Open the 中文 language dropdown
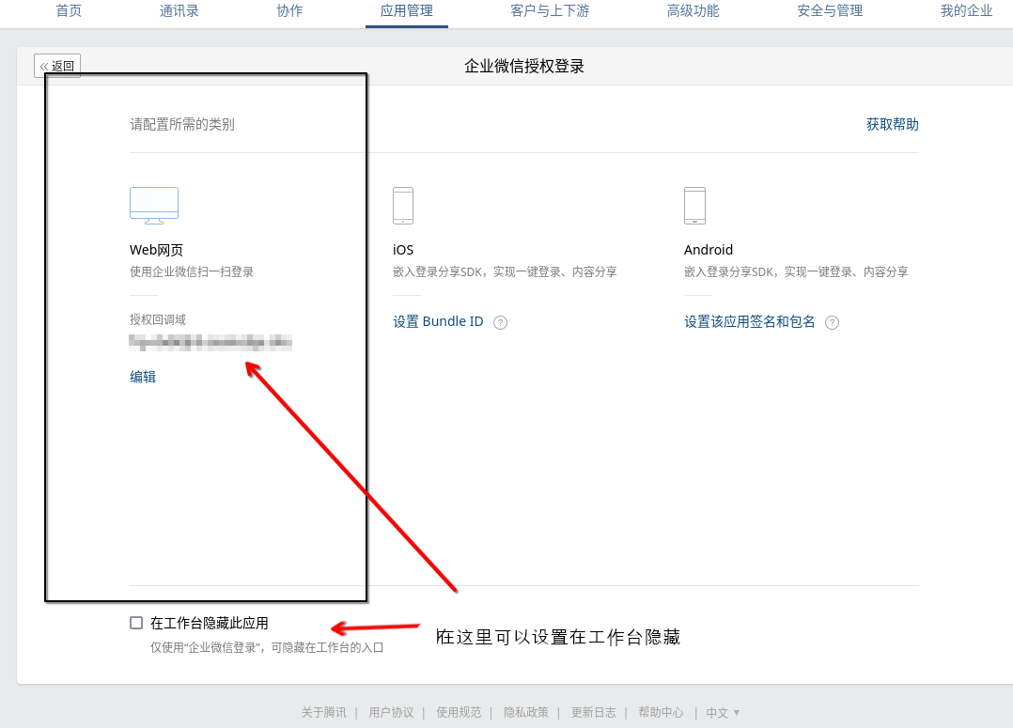This screenshot has width=1013, height=728. tap(723, 713)
